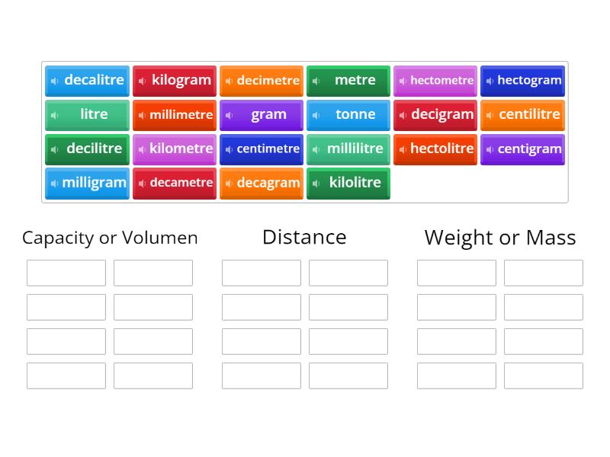610x457 pixels.
Task: Click speaker icon on kilogram tile
Action: (x=142, y=81)
